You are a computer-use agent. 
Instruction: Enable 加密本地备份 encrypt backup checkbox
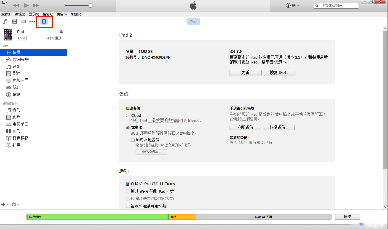[x=133, y=140]
